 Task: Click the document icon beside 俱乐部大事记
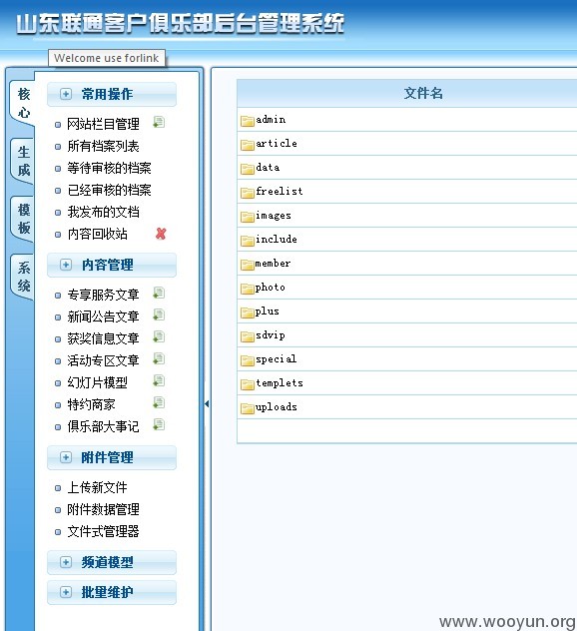pos(159,424)
